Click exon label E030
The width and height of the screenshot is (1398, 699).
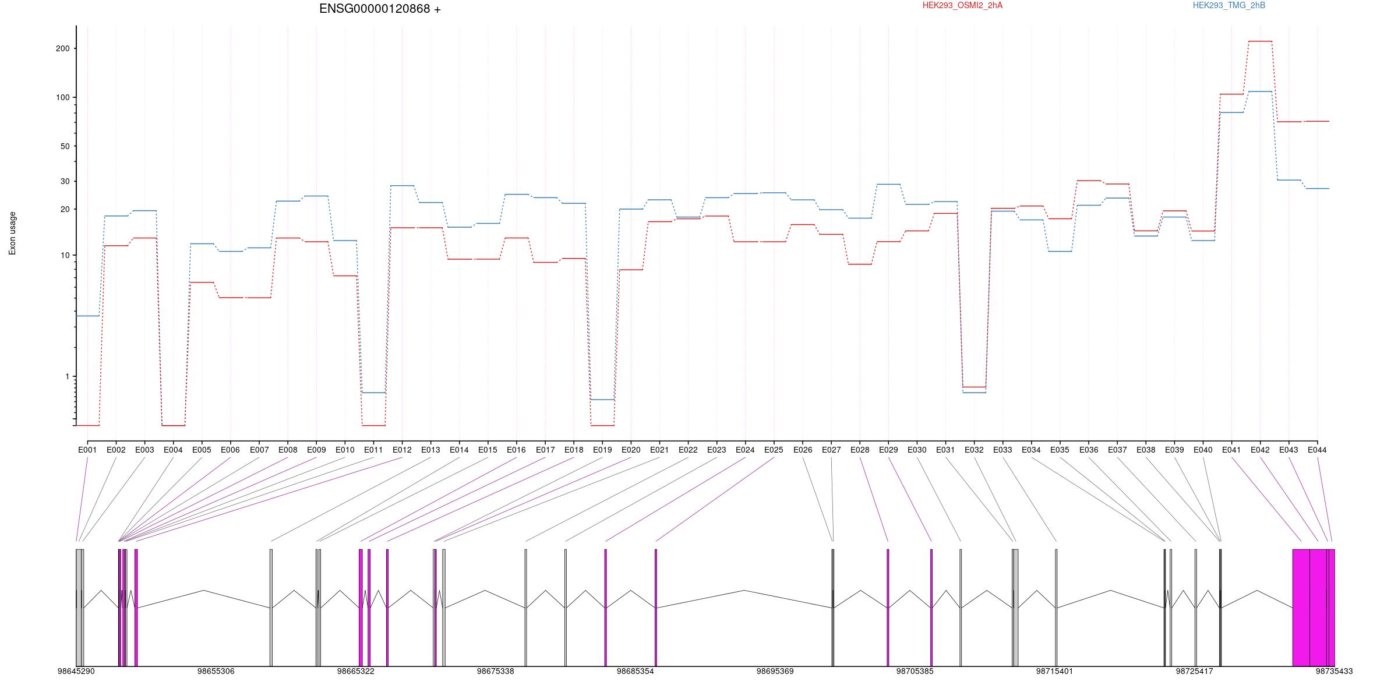[x=917, y=450]
